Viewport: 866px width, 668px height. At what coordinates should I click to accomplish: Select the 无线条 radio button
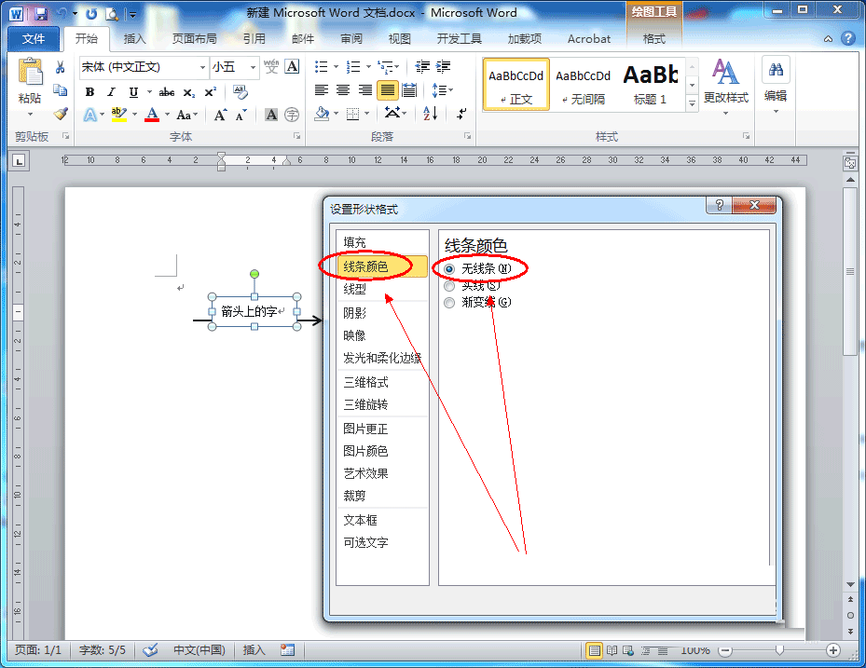449,268
